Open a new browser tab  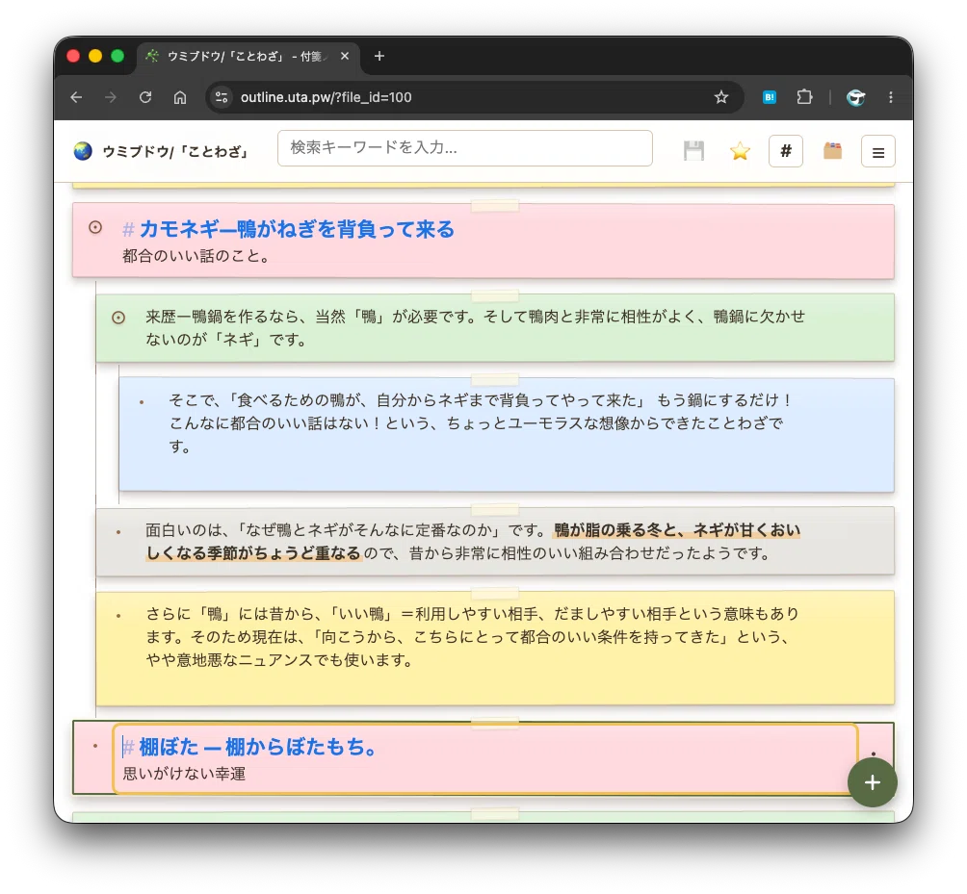(379, 56)
